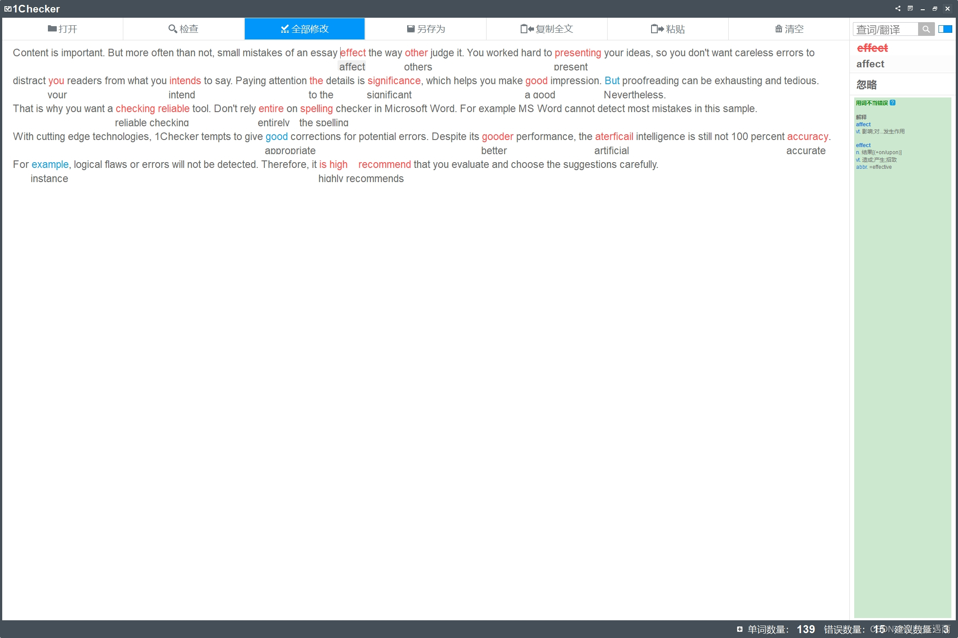Image resolution: width=958 pixels, height=638 pixels.
Task: Click the misspelled word 'aterficail'
Action: click(614, 136)
